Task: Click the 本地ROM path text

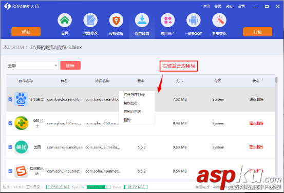Action: point(56,48)
